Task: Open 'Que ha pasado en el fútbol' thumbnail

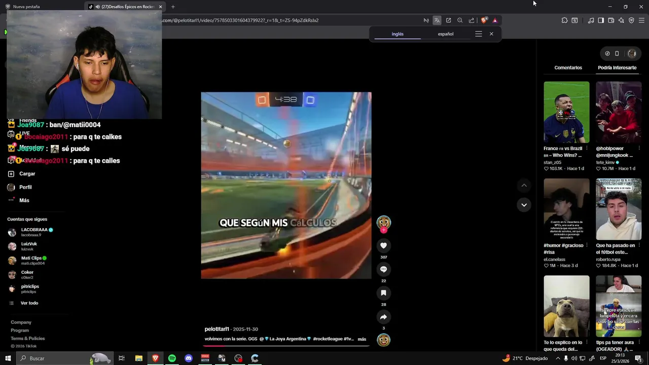Action: tap(619, 209)
